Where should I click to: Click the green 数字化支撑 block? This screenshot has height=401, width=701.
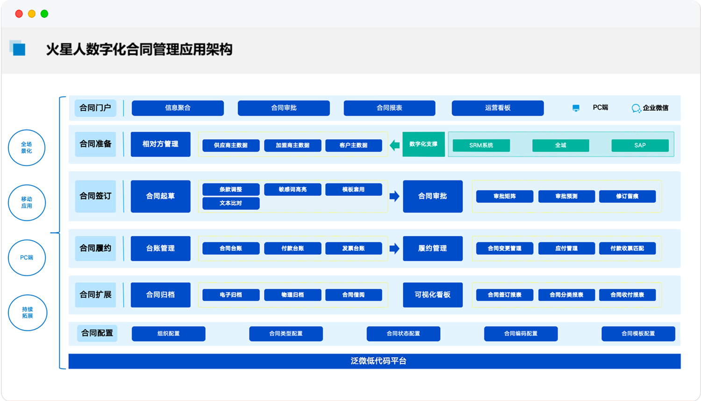click(423, 144)
